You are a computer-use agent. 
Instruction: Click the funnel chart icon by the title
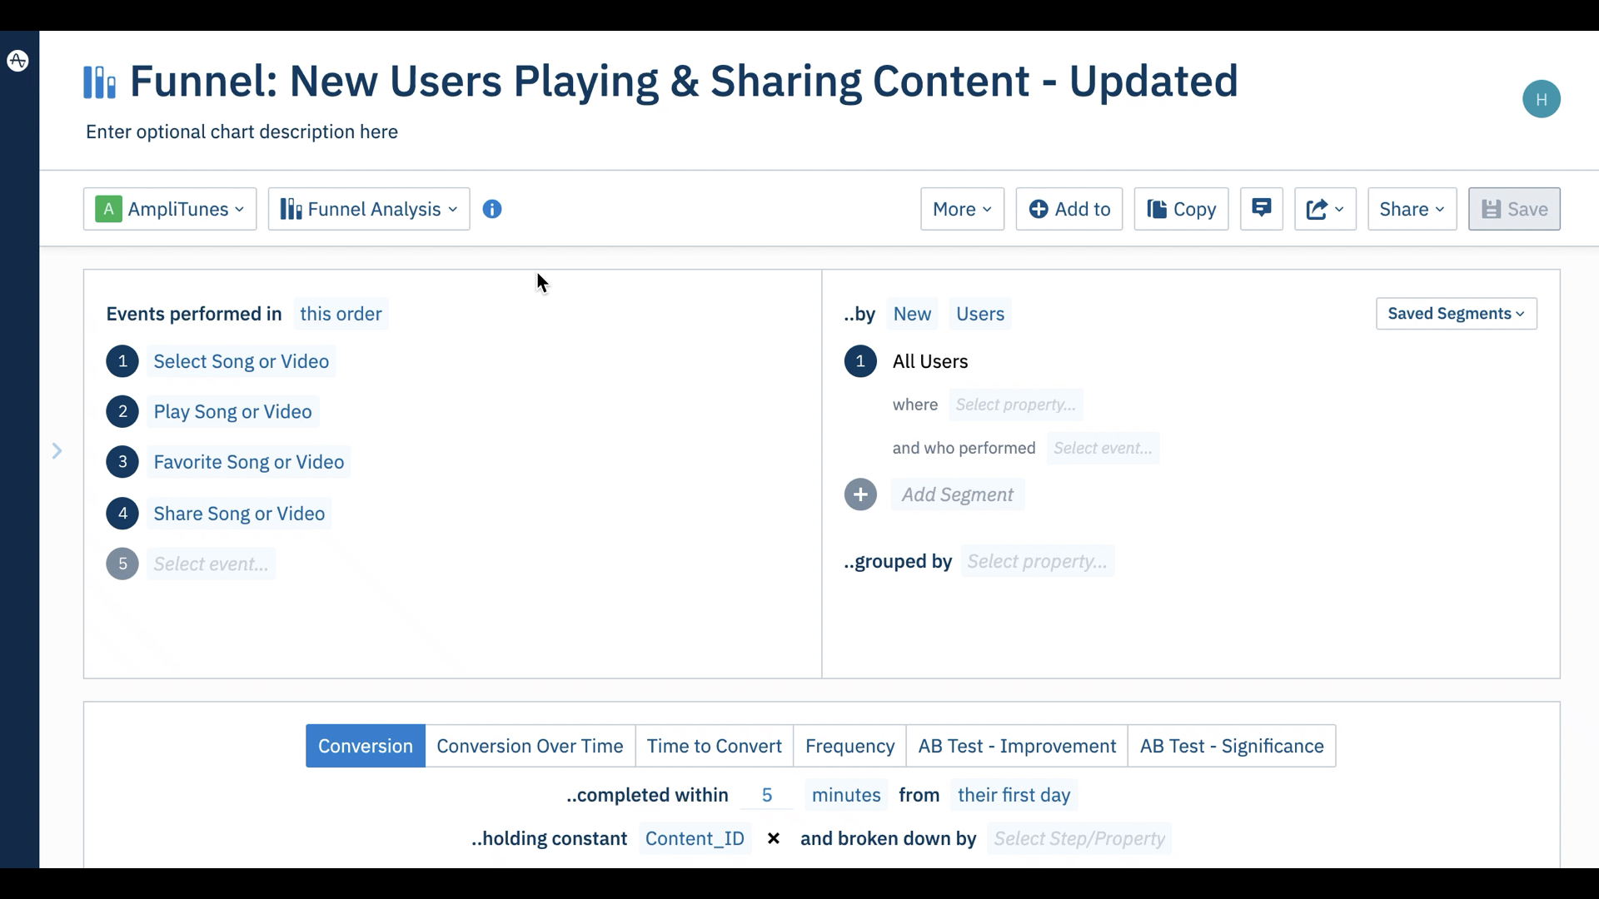click(100, 82)
